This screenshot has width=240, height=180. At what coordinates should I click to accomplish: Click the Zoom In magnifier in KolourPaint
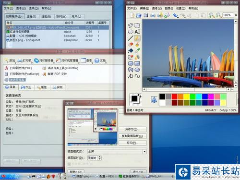click(x=212, y=15)
